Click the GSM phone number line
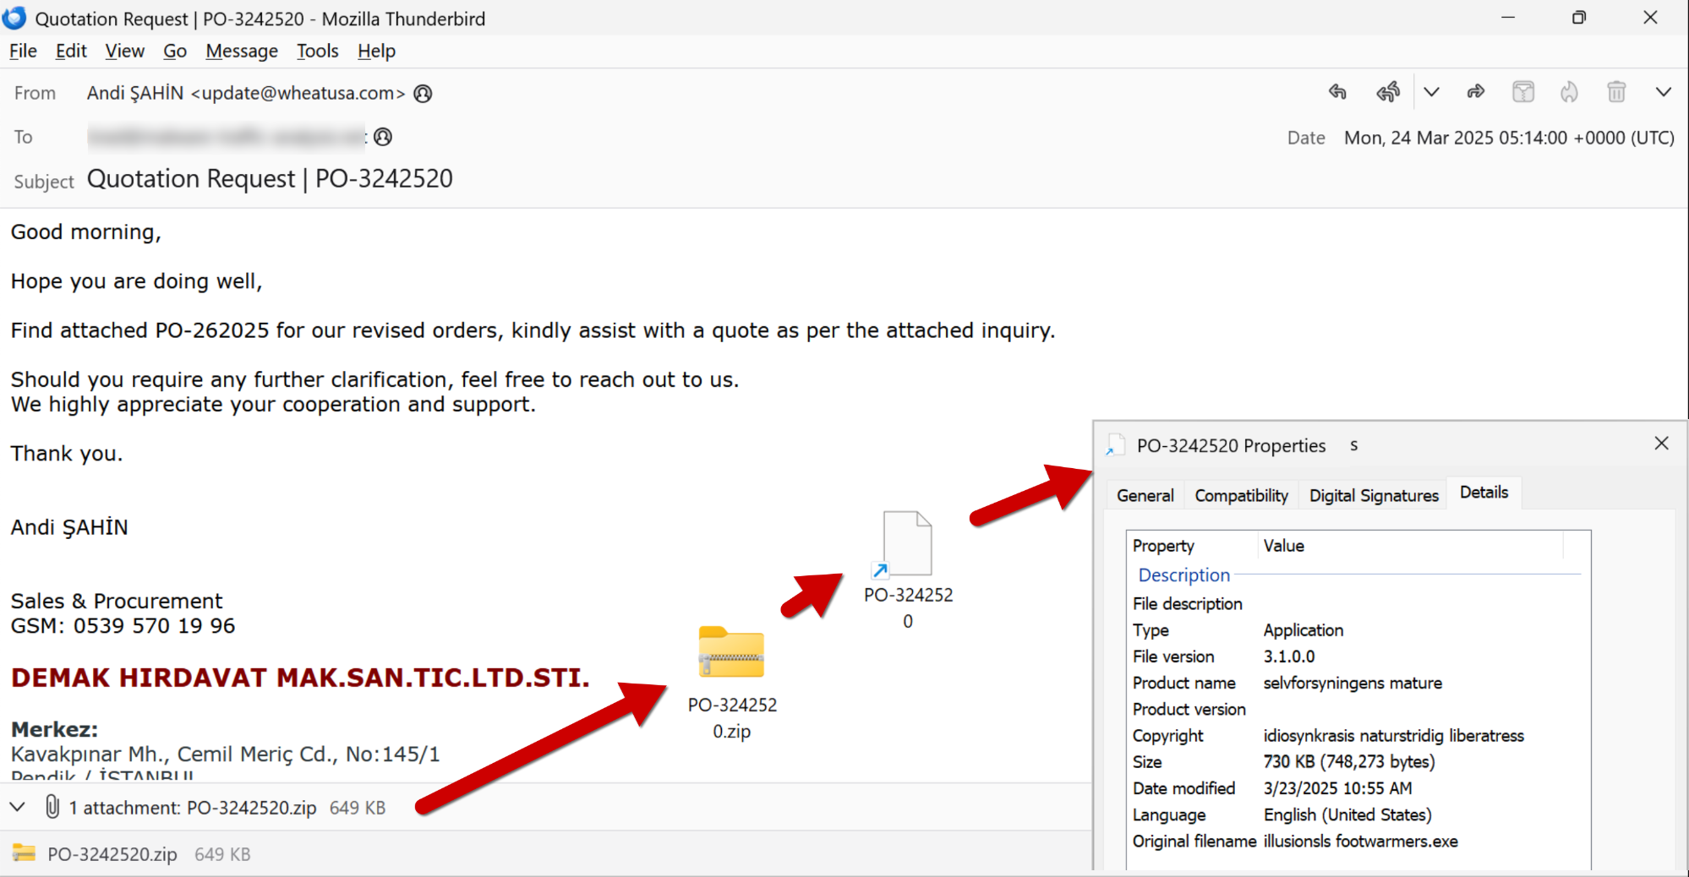 (x=123, y=626)
